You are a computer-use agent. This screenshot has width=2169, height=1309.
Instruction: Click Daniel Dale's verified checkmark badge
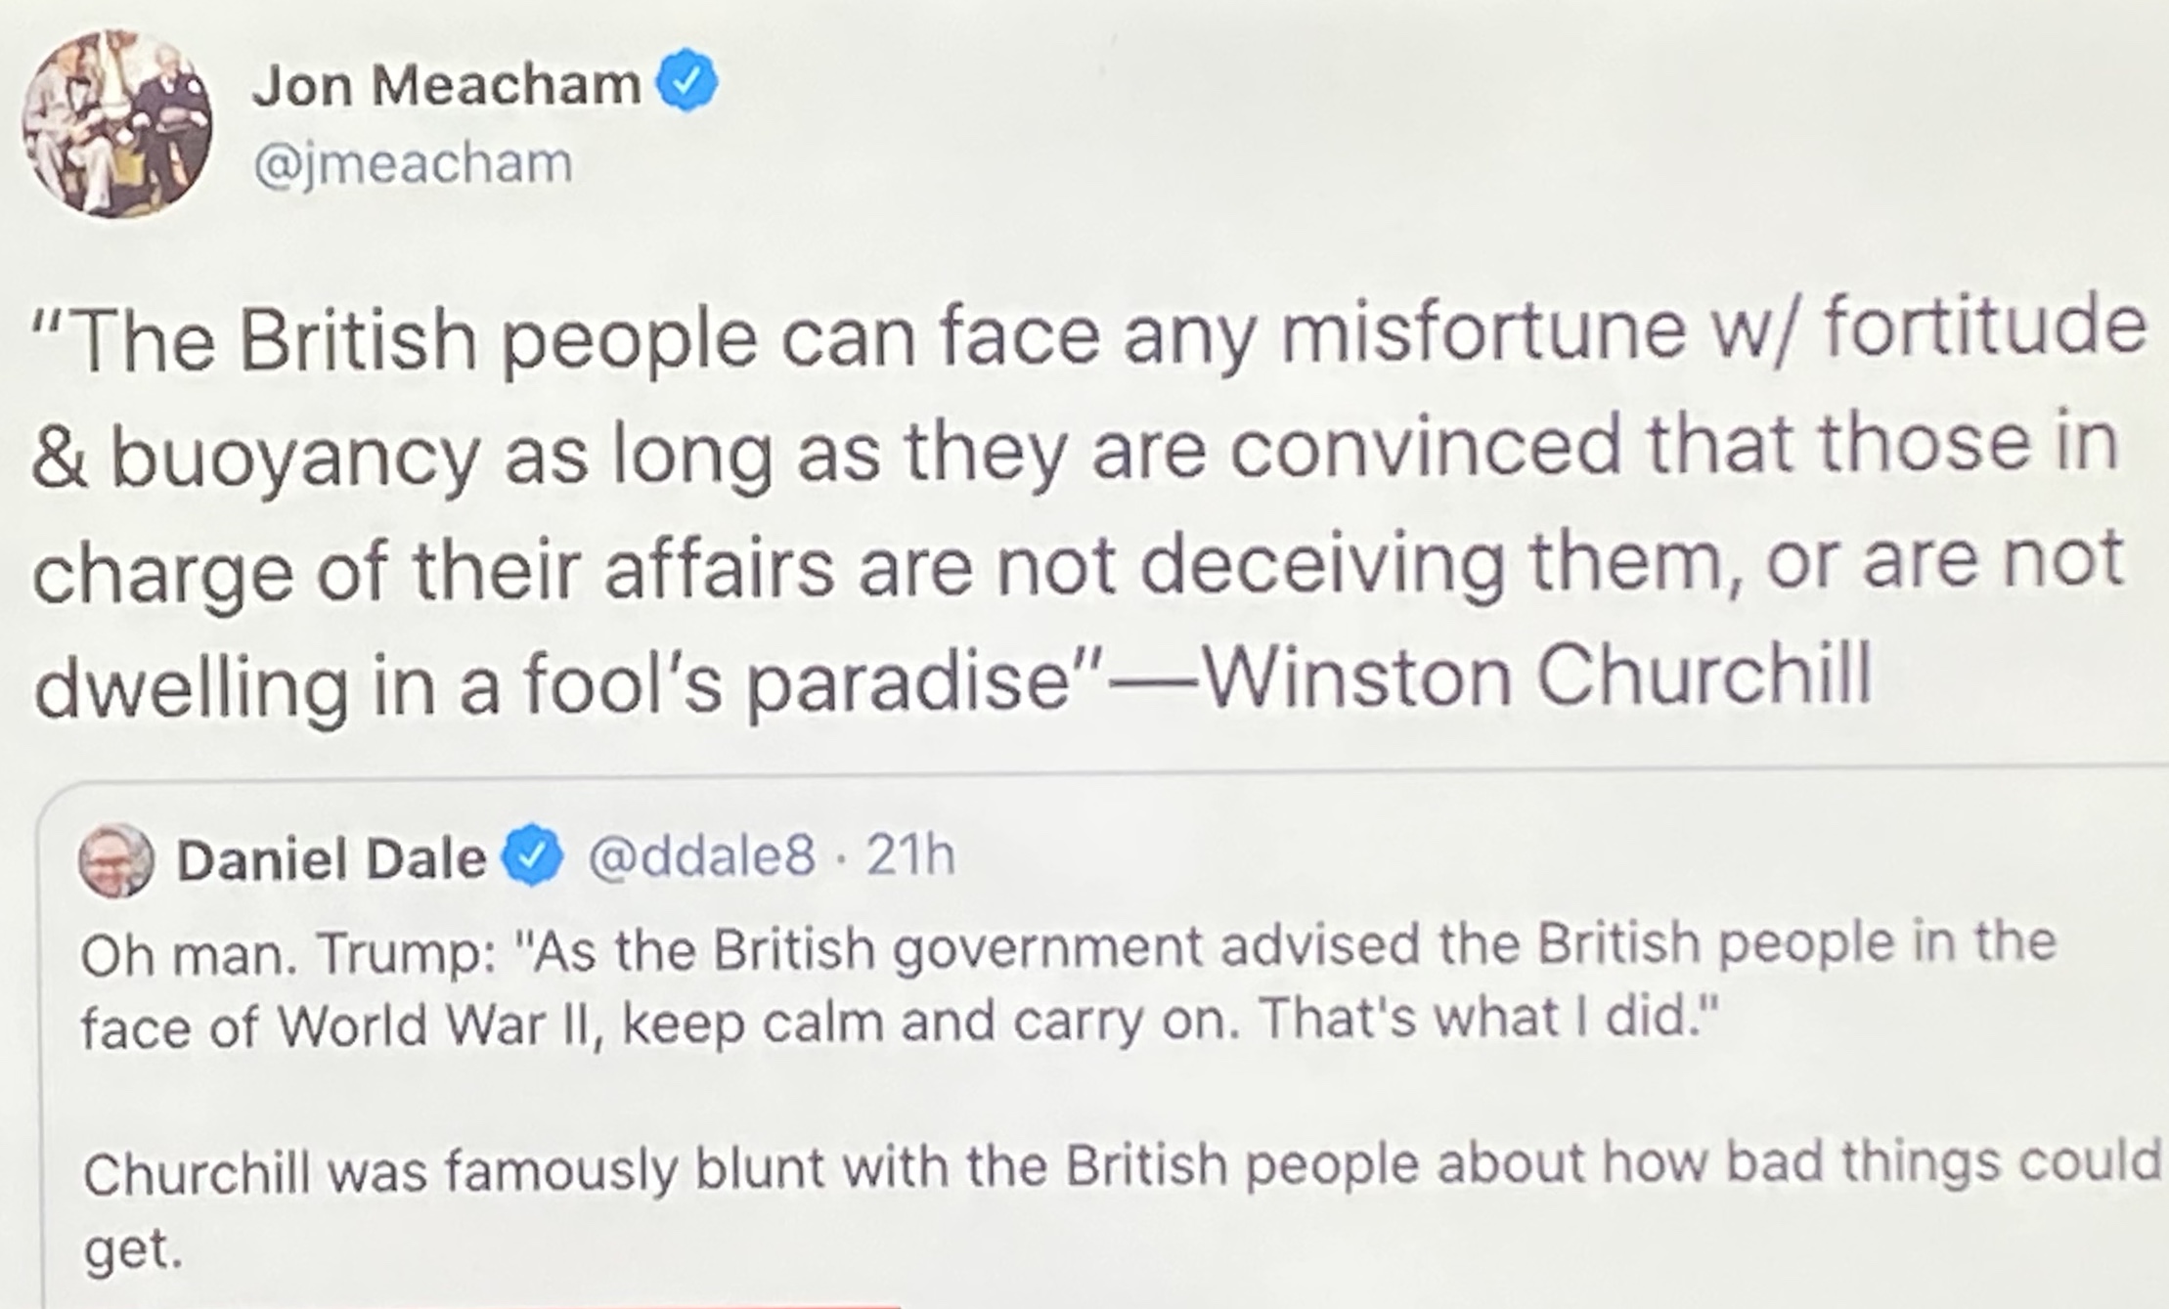(532, 857)
